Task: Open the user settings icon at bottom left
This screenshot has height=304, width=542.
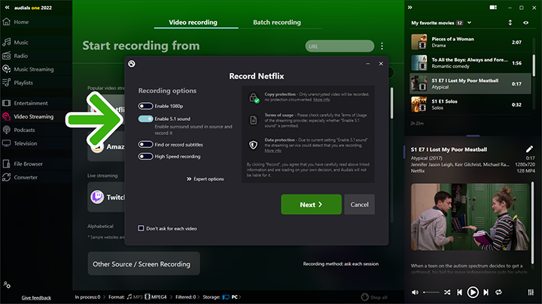Action: point(7,285)
